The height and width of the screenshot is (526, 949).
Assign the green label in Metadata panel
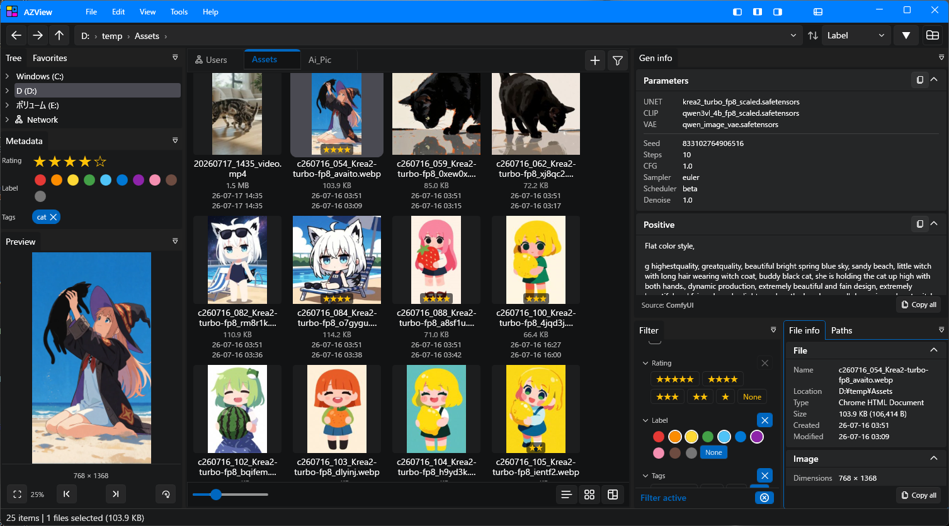click(89, 180)
